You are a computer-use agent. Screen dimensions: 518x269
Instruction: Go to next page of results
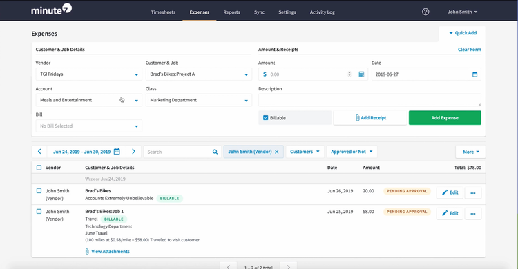(x=289, y=266)
